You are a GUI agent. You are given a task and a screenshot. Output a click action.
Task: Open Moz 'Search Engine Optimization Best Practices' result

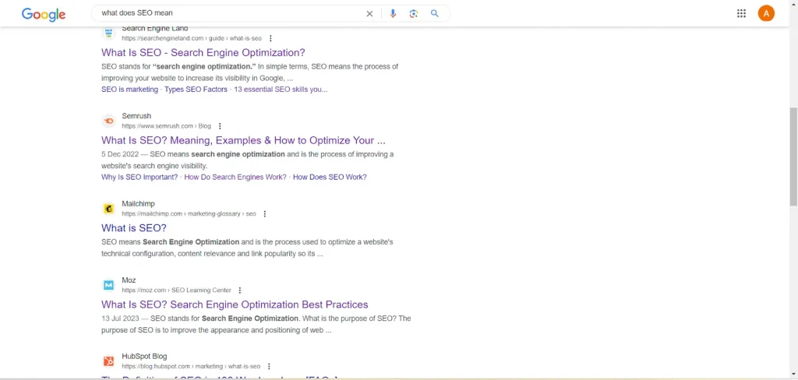point(235,304)
